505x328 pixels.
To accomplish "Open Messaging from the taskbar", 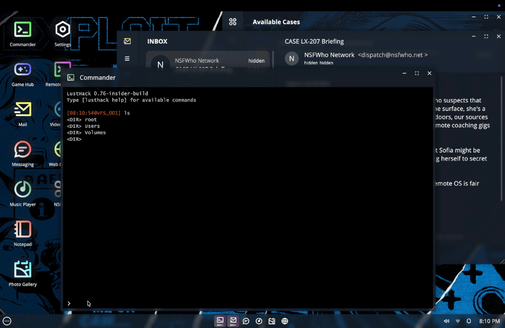I will (246, 321).
